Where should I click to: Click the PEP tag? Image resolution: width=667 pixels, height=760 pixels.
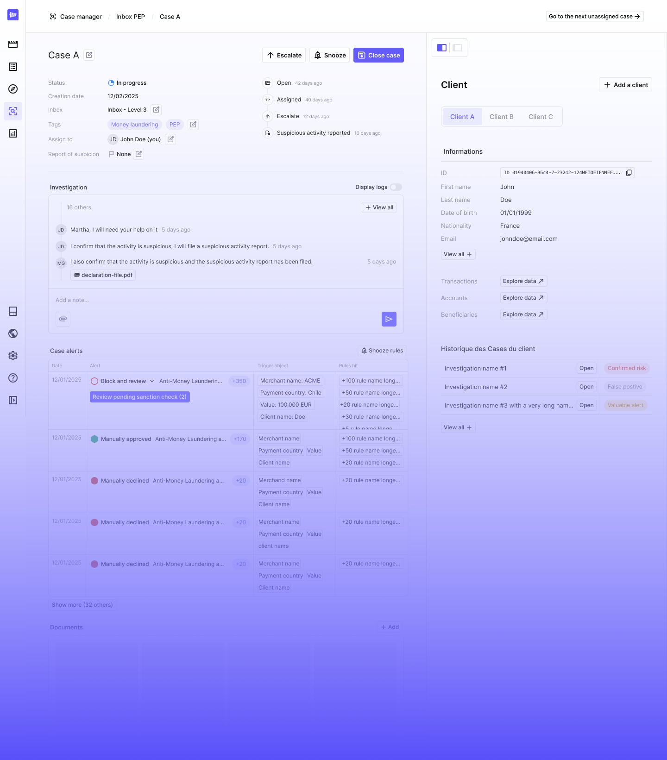175,125
